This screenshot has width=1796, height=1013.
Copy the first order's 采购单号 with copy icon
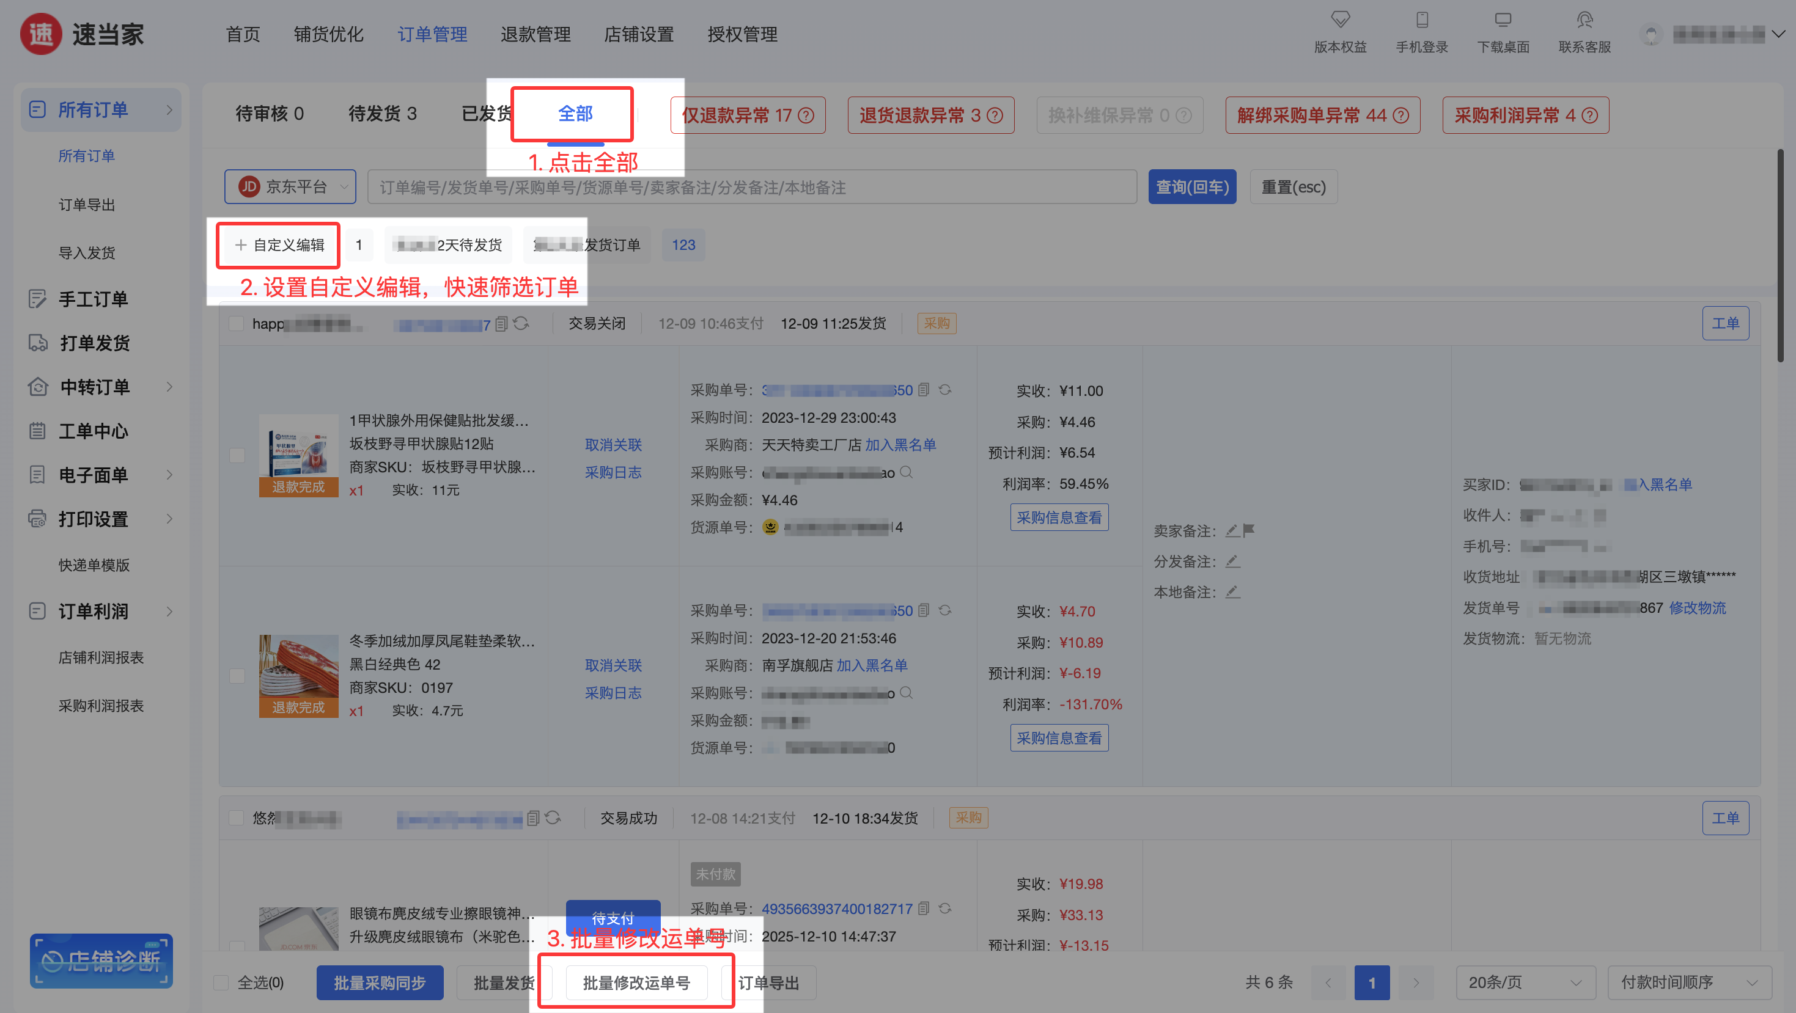coord(924,390)
